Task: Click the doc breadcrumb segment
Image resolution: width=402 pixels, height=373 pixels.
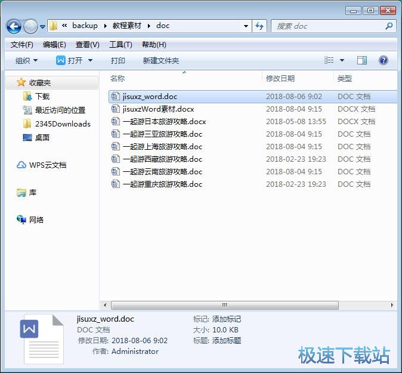Action: click(163, 26)
